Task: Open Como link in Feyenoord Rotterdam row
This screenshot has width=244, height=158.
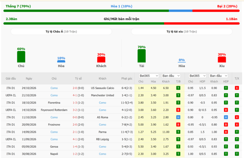Action: (102, 110)
